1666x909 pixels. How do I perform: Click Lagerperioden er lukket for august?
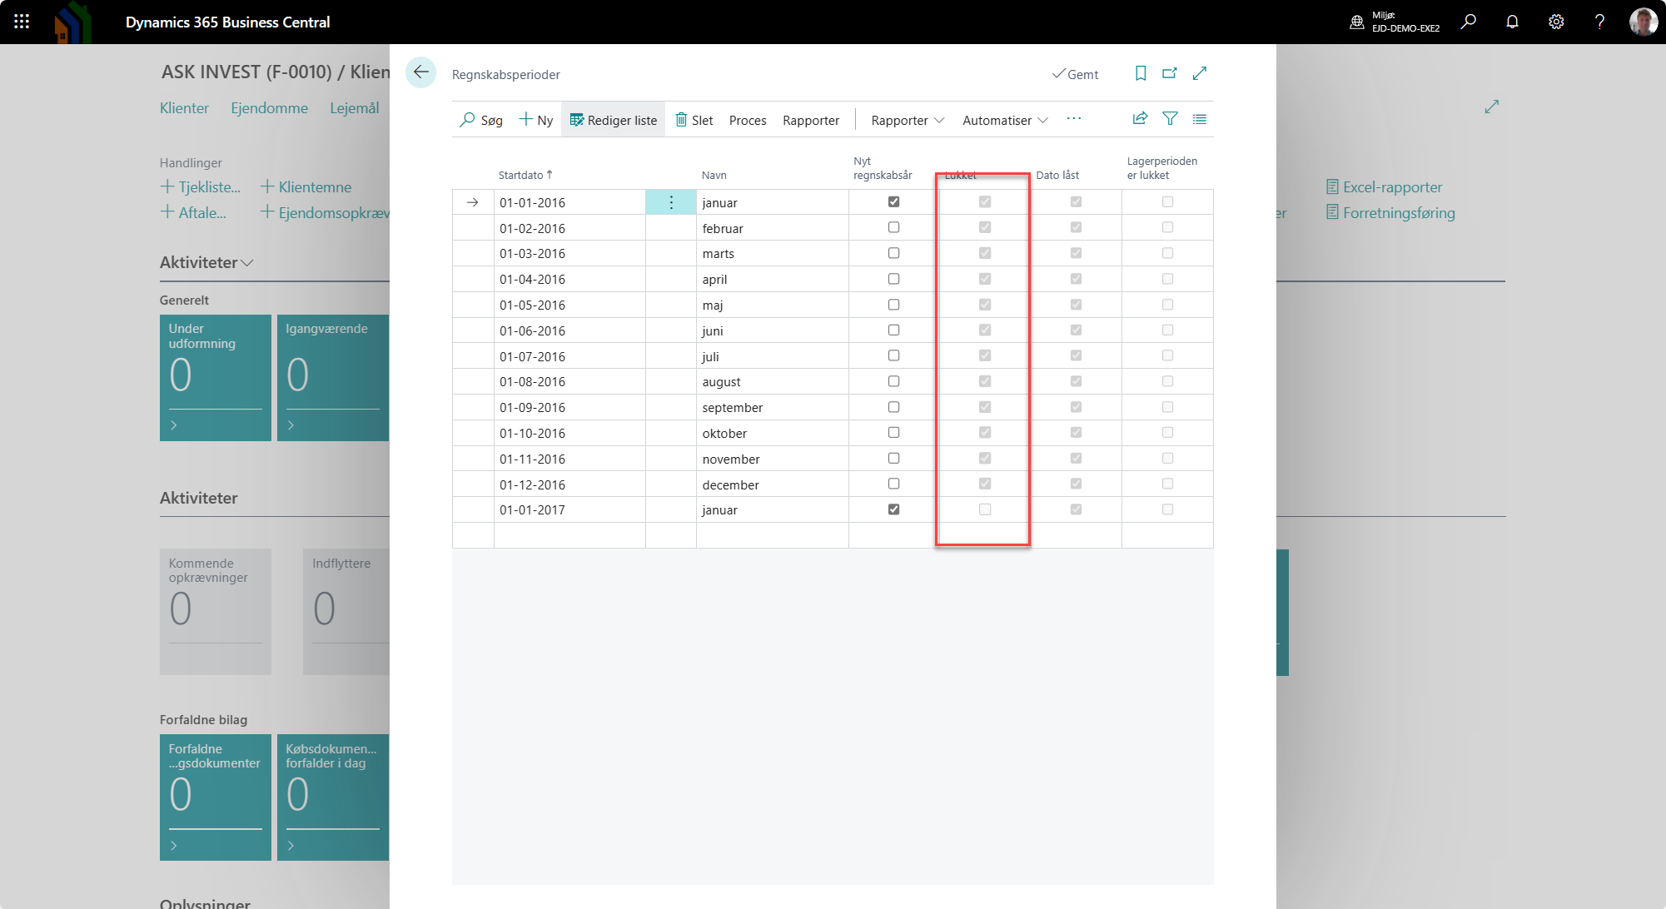(1167, 381)
